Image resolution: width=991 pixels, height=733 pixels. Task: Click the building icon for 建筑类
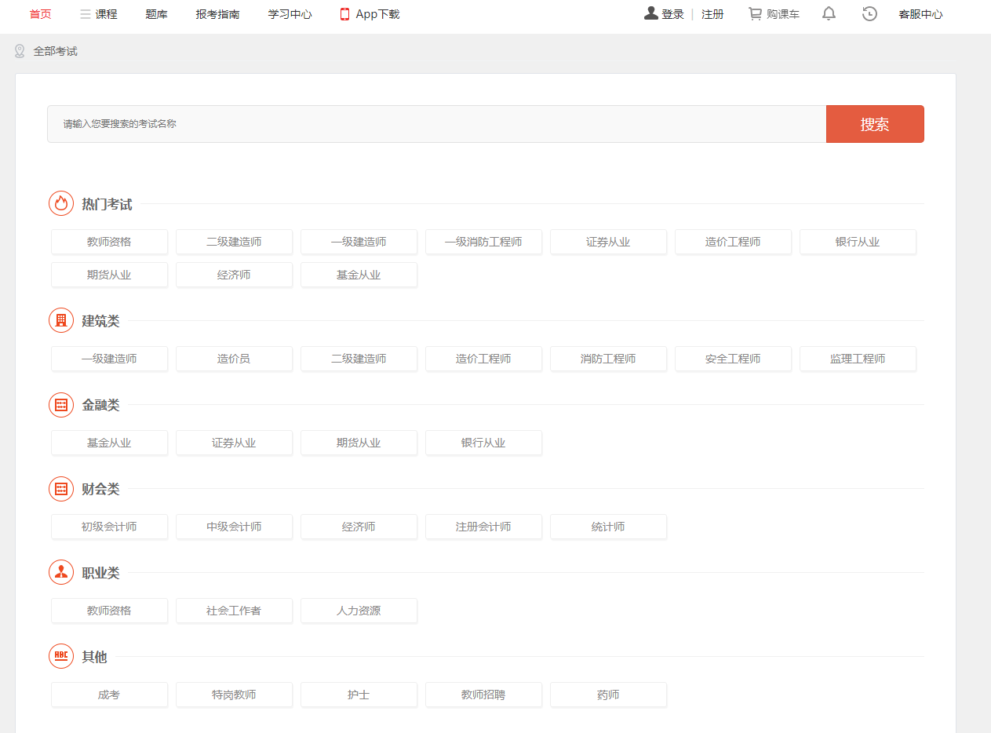tap(61, 320)
